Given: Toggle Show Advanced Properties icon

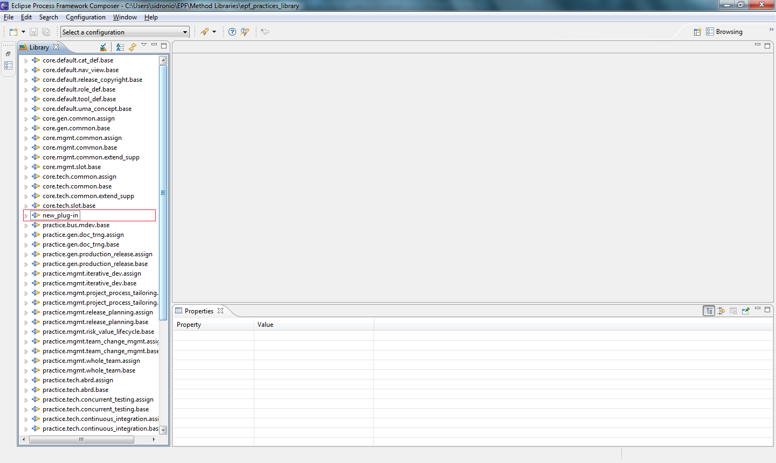Looking at the screenshot, I should (x=722, y=311).
